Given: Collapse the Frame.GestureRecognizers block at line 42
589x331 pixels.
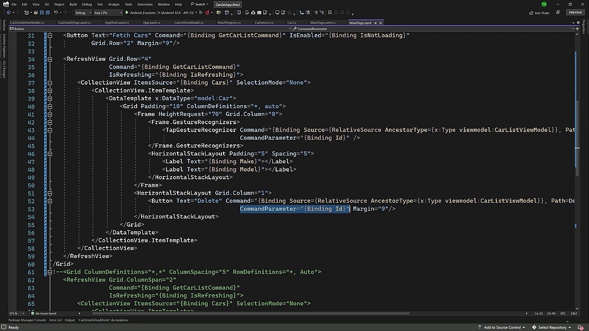Looking at the screenshot, I should click(x=50, y=122).
